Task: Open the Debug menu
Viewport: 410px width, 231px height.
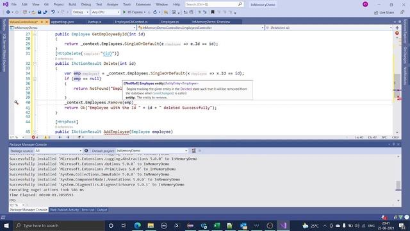Action: coord(86,4)
